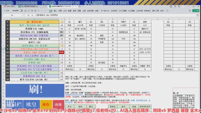Viewport: 201px width, 113px height.
Task: Select the 页面 ribbon tab
Action: (x=60, y=11)
